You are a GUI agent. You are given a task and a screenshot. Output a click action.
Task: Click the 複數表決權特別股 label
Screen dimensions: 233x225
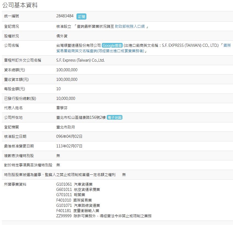[x=19, y=156]
